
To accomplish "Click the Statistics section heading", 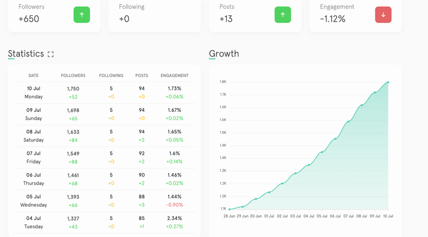I will click(x=26, y=54).
